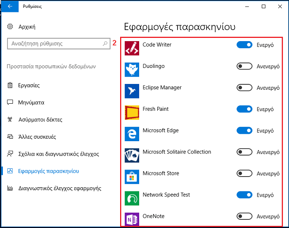Click the Αναζήτηση ρύθμισης search field
289x228 pixels.
point(59,44)
